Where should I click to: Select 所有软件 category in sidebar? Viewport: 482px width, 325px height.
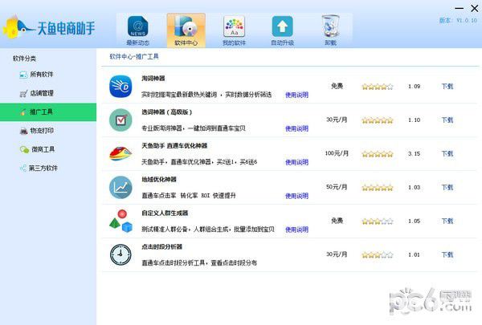[x=36, y=75]
